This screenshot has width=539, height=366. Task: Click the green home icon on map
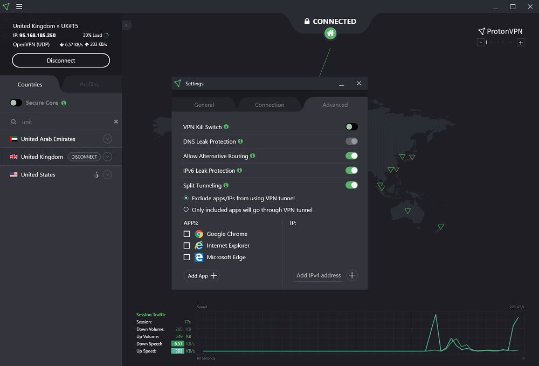point(330,33)
